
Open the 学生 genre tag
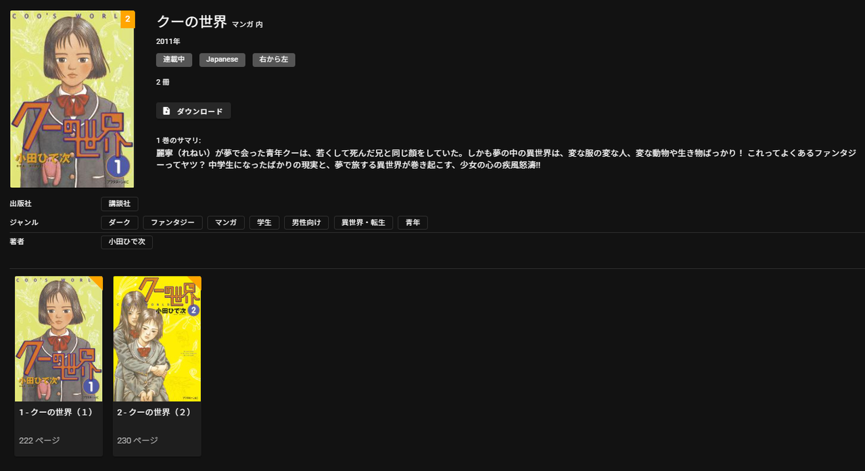pyautogui.click(x=264, y=222)
